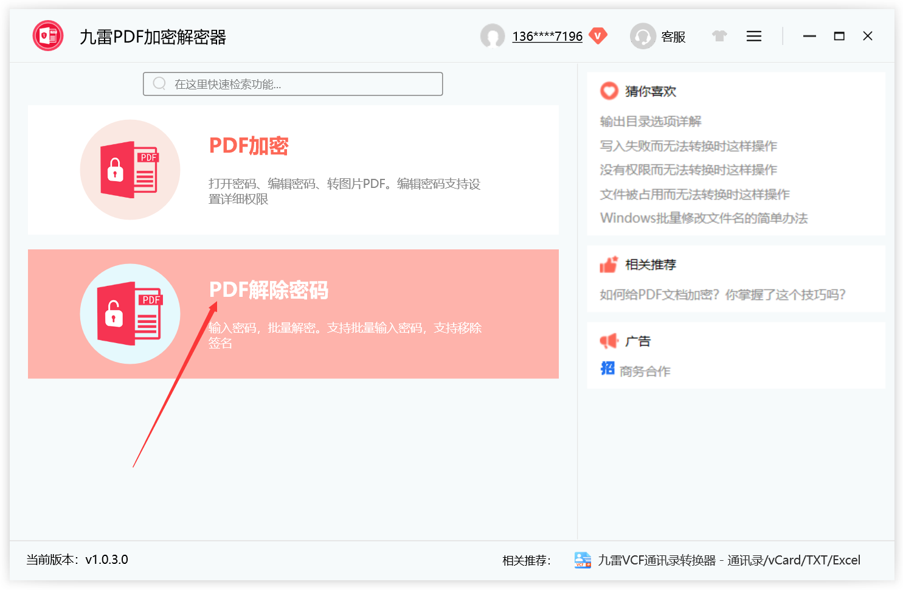The image size is (903, 590).
Task: Open 客服 customer service via headset icon
Action: click(x=643, y=36)
